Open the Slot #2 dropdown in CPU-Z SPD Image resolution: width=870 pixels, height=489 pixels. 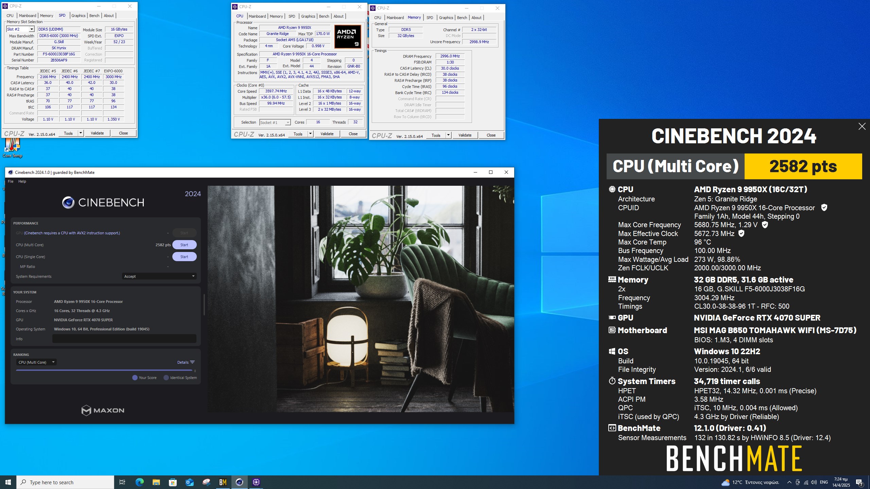point(20,29)
